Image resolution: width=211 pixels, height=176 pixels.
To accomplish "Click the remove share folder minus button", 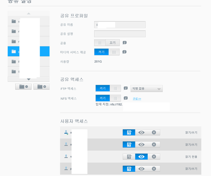I will click(23, 87).
